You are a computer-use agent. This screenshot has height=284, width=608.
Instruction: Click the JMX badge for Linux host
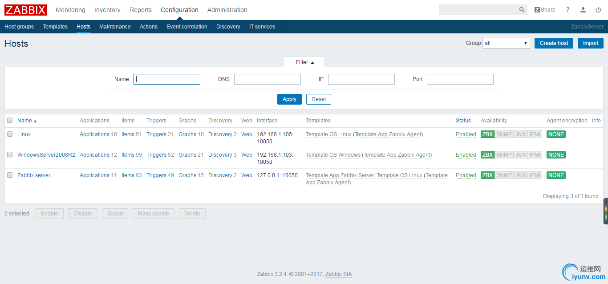pos(520,134)
